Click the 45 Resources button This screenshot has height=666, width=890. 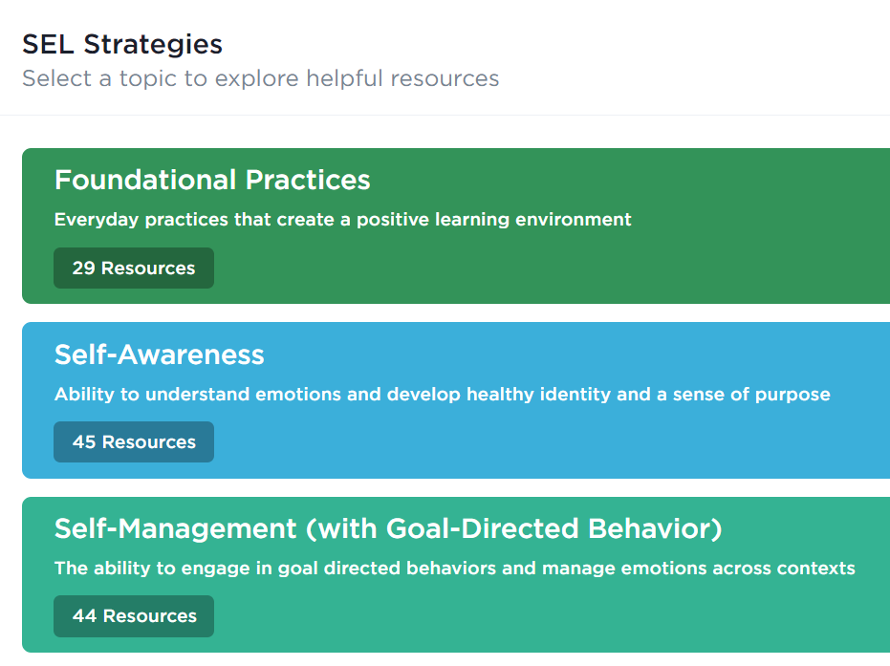[134, 441]
